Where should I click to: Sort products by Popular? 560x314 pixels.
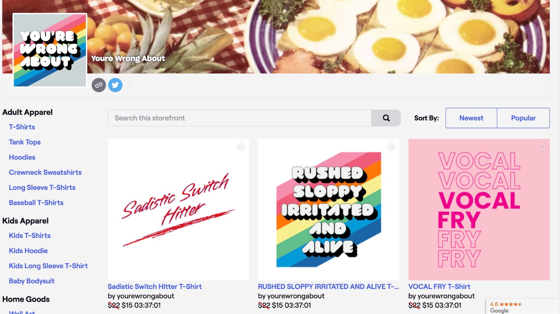pos(523,118)
